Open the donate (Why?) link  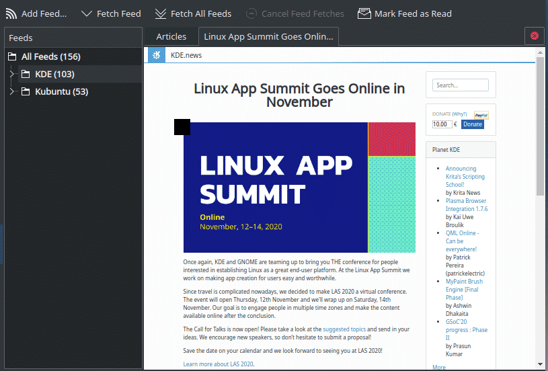(459, 114)
